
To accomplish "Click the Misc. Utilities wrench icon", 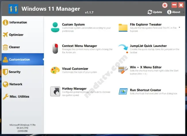I will click(x=5, y=97).
